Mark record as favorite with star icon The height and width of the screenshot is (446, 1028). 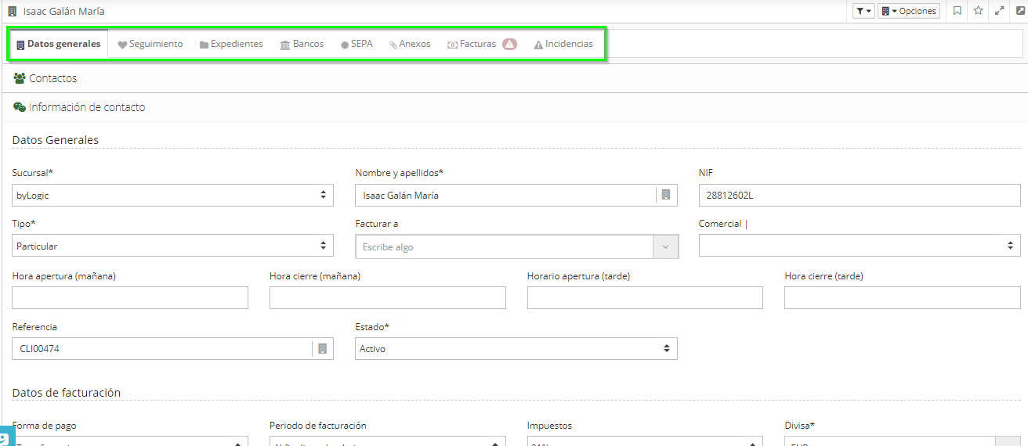click(x=978, y=11)
